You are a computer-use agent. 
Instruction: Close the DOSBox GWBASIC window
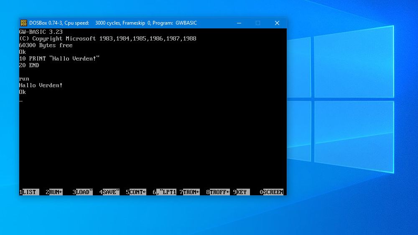tap(277, 23)
